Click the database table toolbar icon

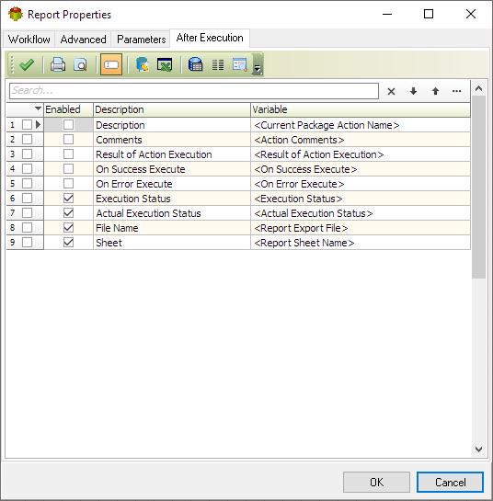pos(195,64)
